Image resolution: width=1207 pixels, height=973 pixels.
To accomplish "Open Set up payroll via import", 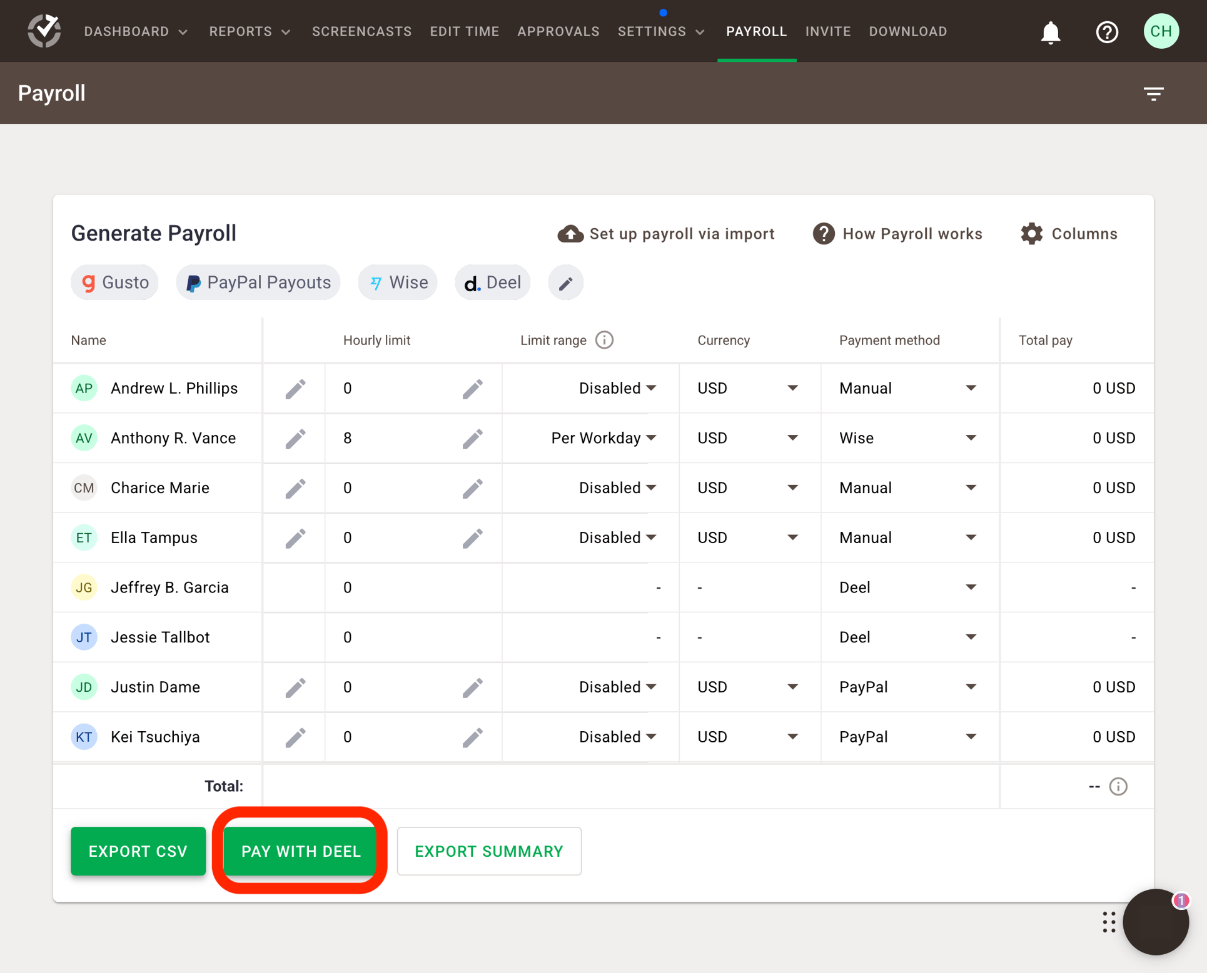I will (x=666, y=234).
